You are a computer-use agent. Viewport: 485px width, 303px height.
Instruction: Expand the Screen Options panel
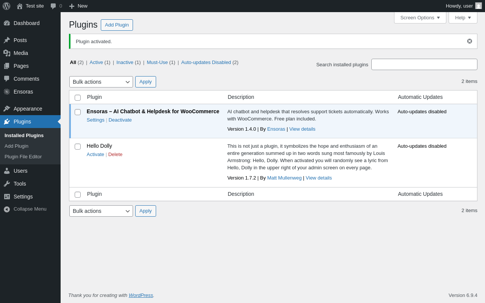coord(420,17)
